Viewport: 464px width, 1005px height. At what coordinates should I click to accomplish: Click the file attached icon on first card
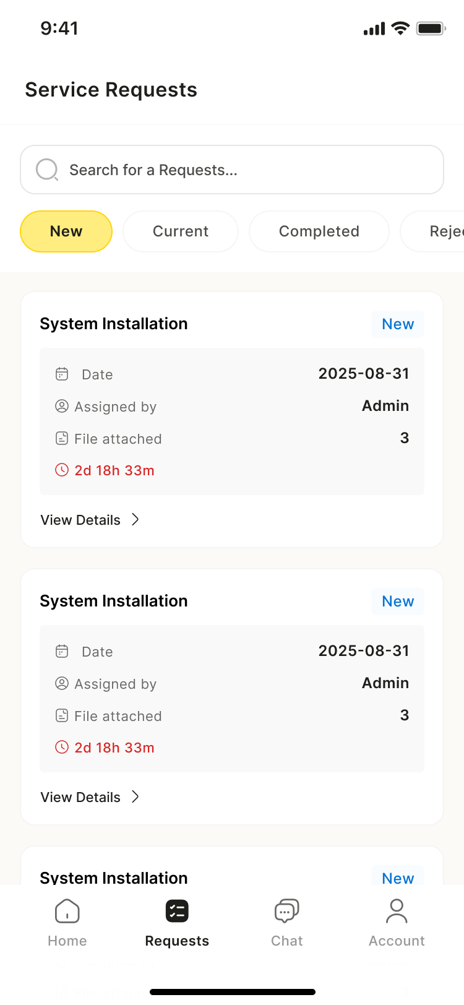coord(62,438)
